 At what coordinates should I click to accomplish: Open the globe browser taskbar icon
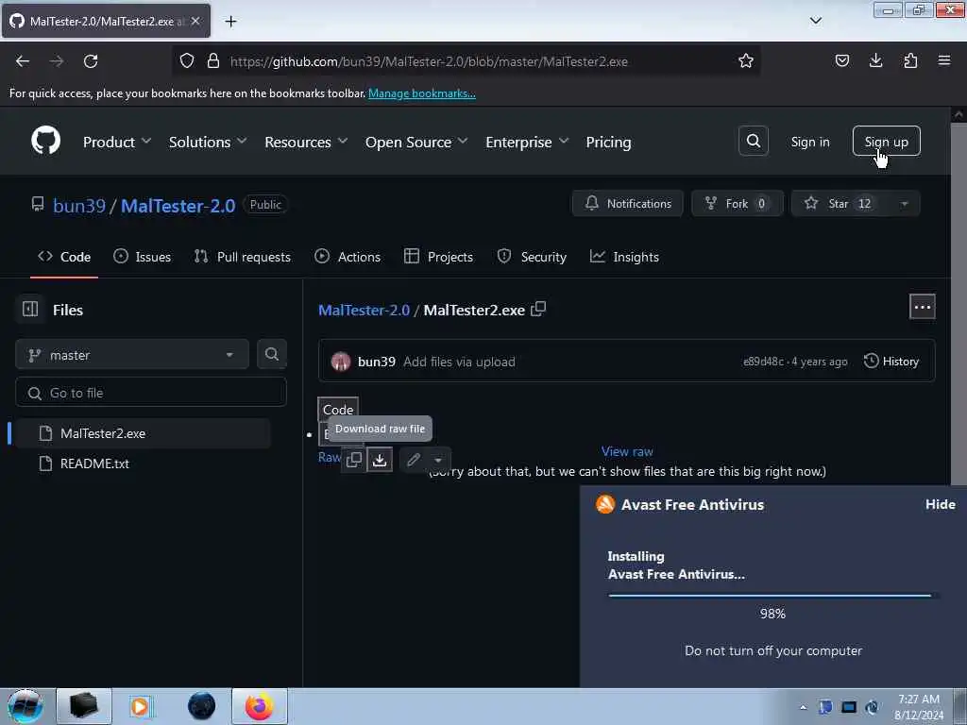tap(202, 706)
